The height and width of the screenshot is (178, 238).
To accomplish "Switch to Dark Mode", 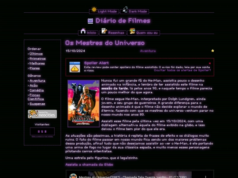I will [x=134, y=11].
